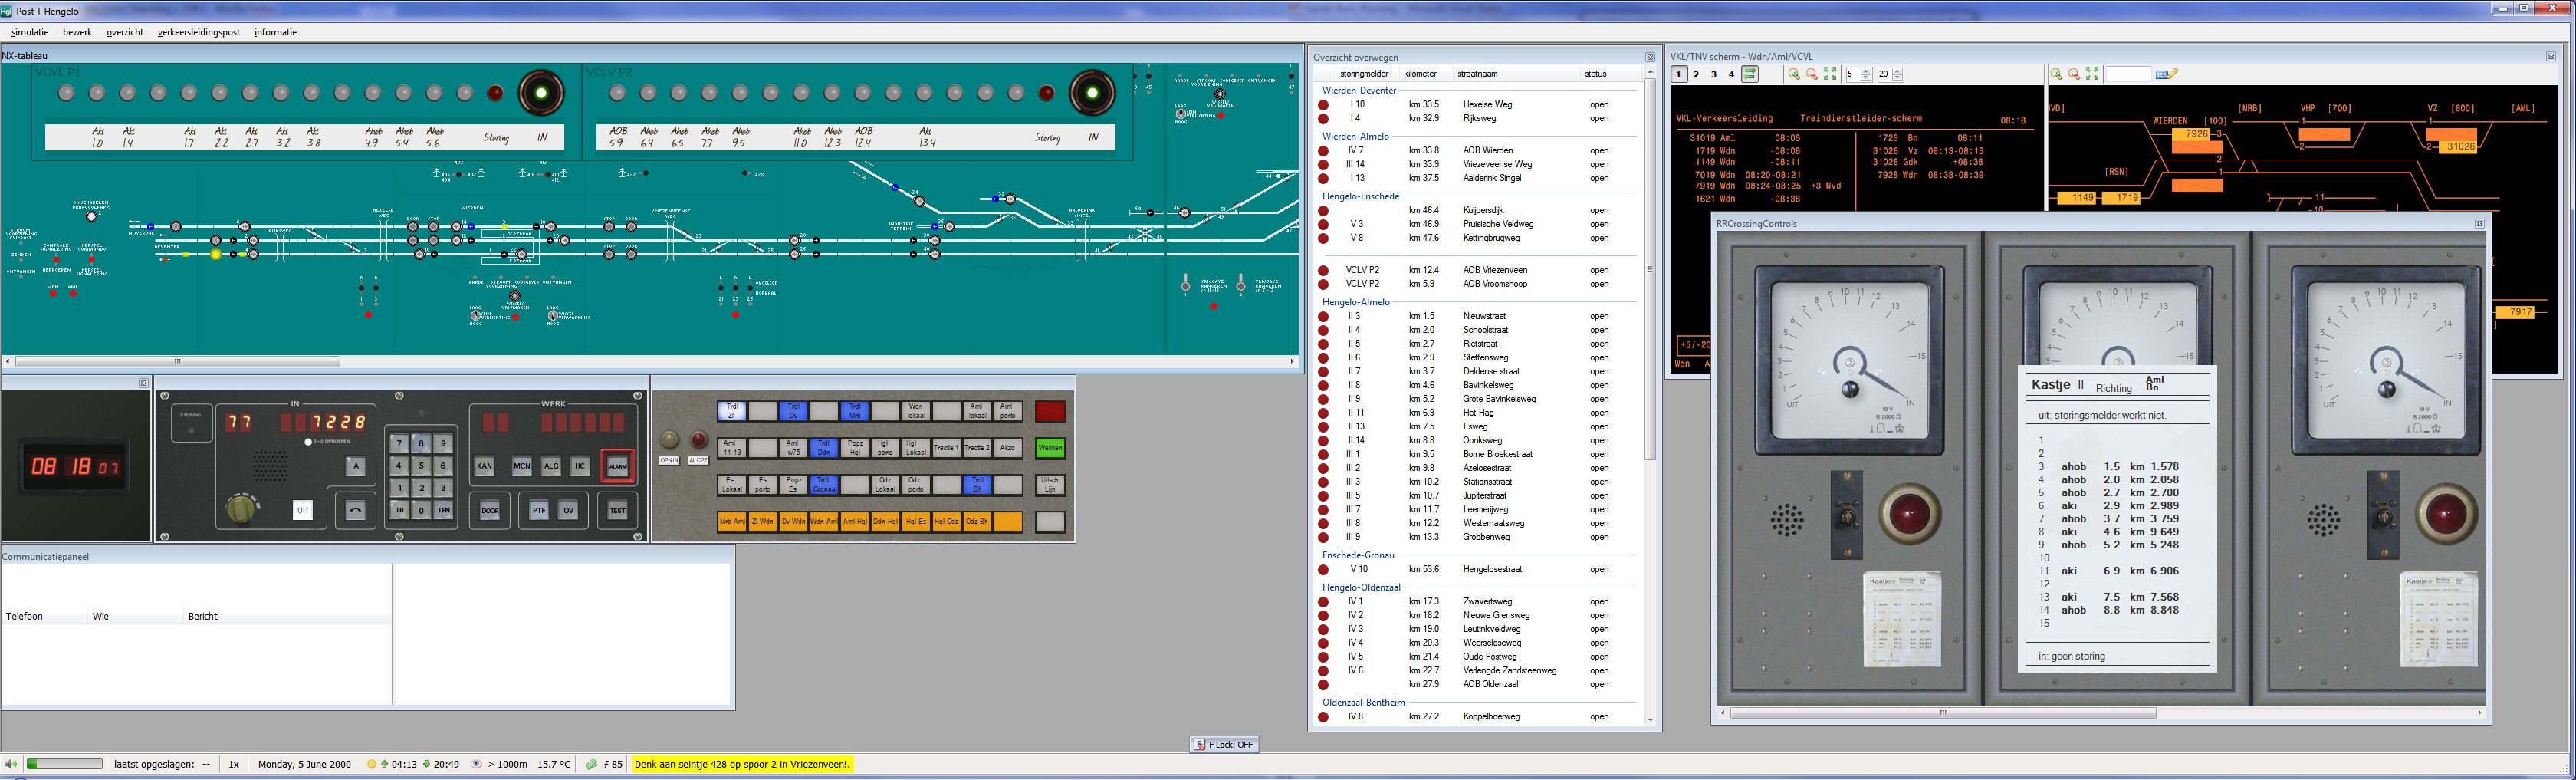Click the TEST button on the telephone panel
Image resolution: width=2576 pixels, height=780 pixels.
[x=618, y=511]
